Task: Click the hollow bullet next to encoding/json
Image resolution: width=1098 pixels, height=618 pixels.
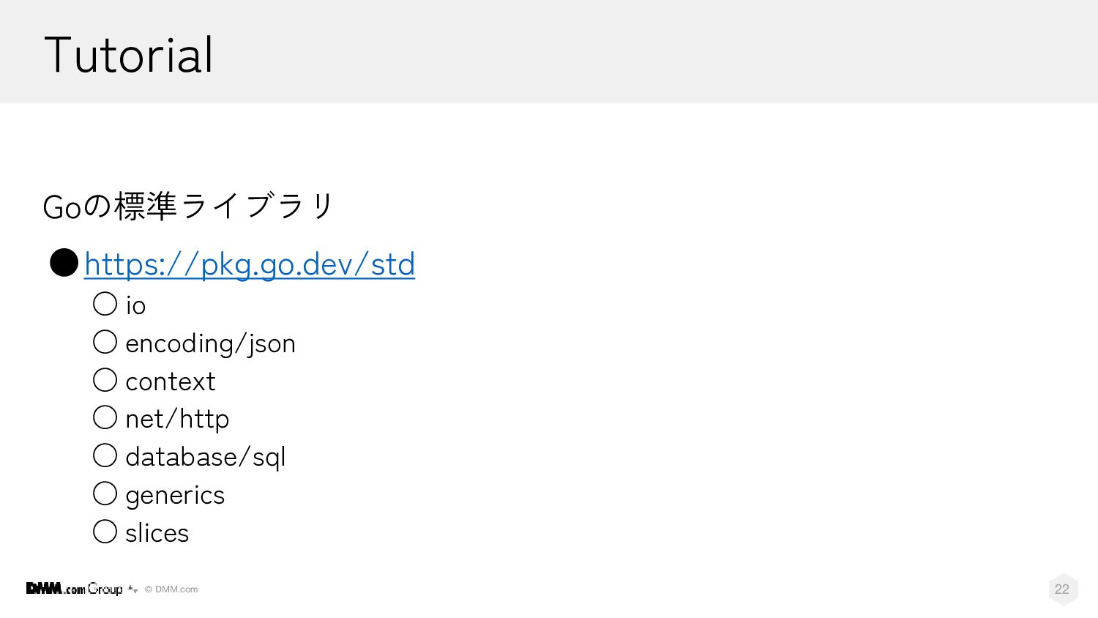Action: [x=105, y=342]
